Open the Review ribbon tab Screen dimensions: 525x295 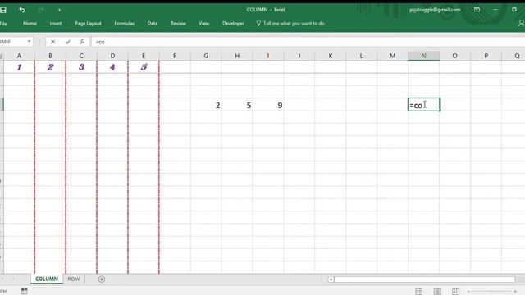(x=178, y=24)
